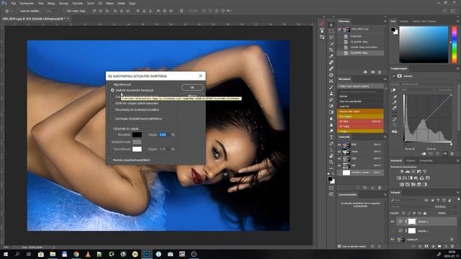Click the white point eyedropper in Curves
The height and width of the screenshot is (259, 461).
[395, 108]
